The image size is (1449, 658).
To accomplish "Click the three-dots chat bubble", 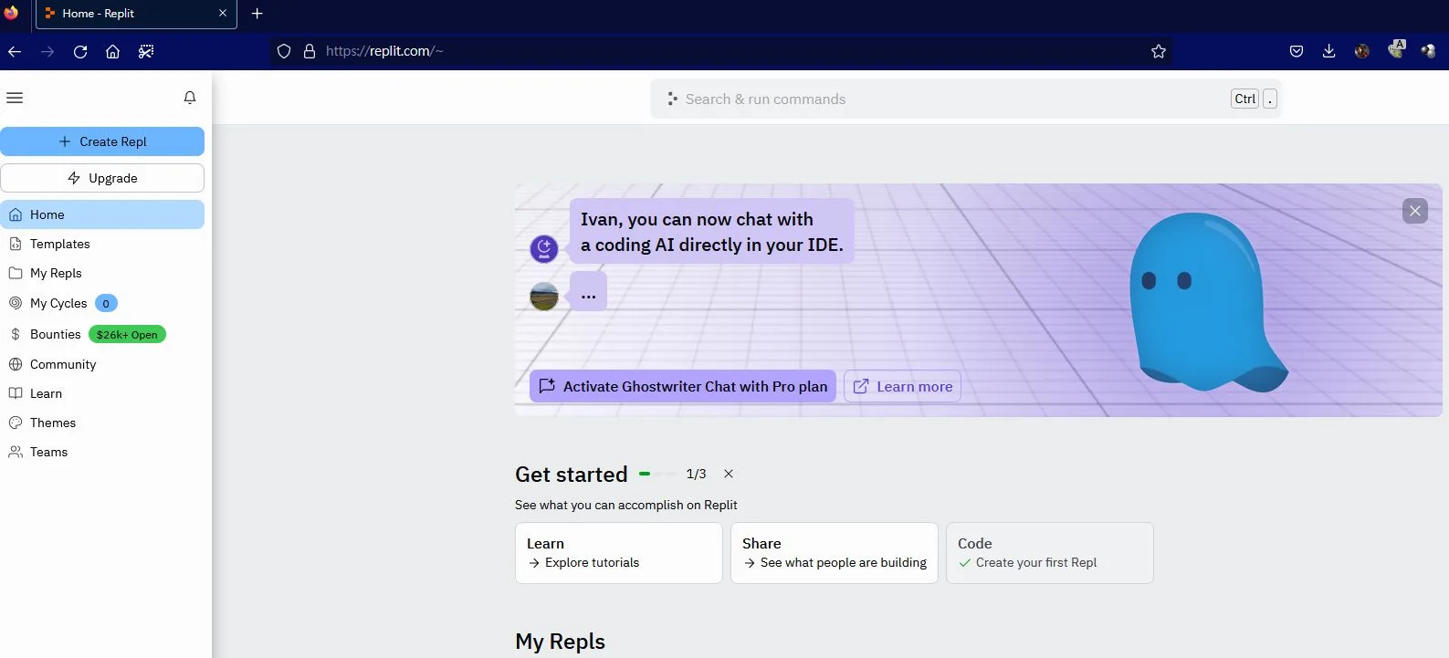I will (x=588, y=292).
